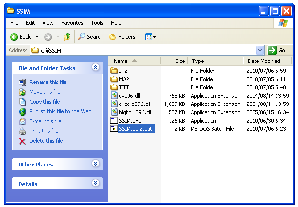The width and height of the screenshot is (298, 207).
Task: Click the highgui096.dll file name
Action: click(135, 112)
